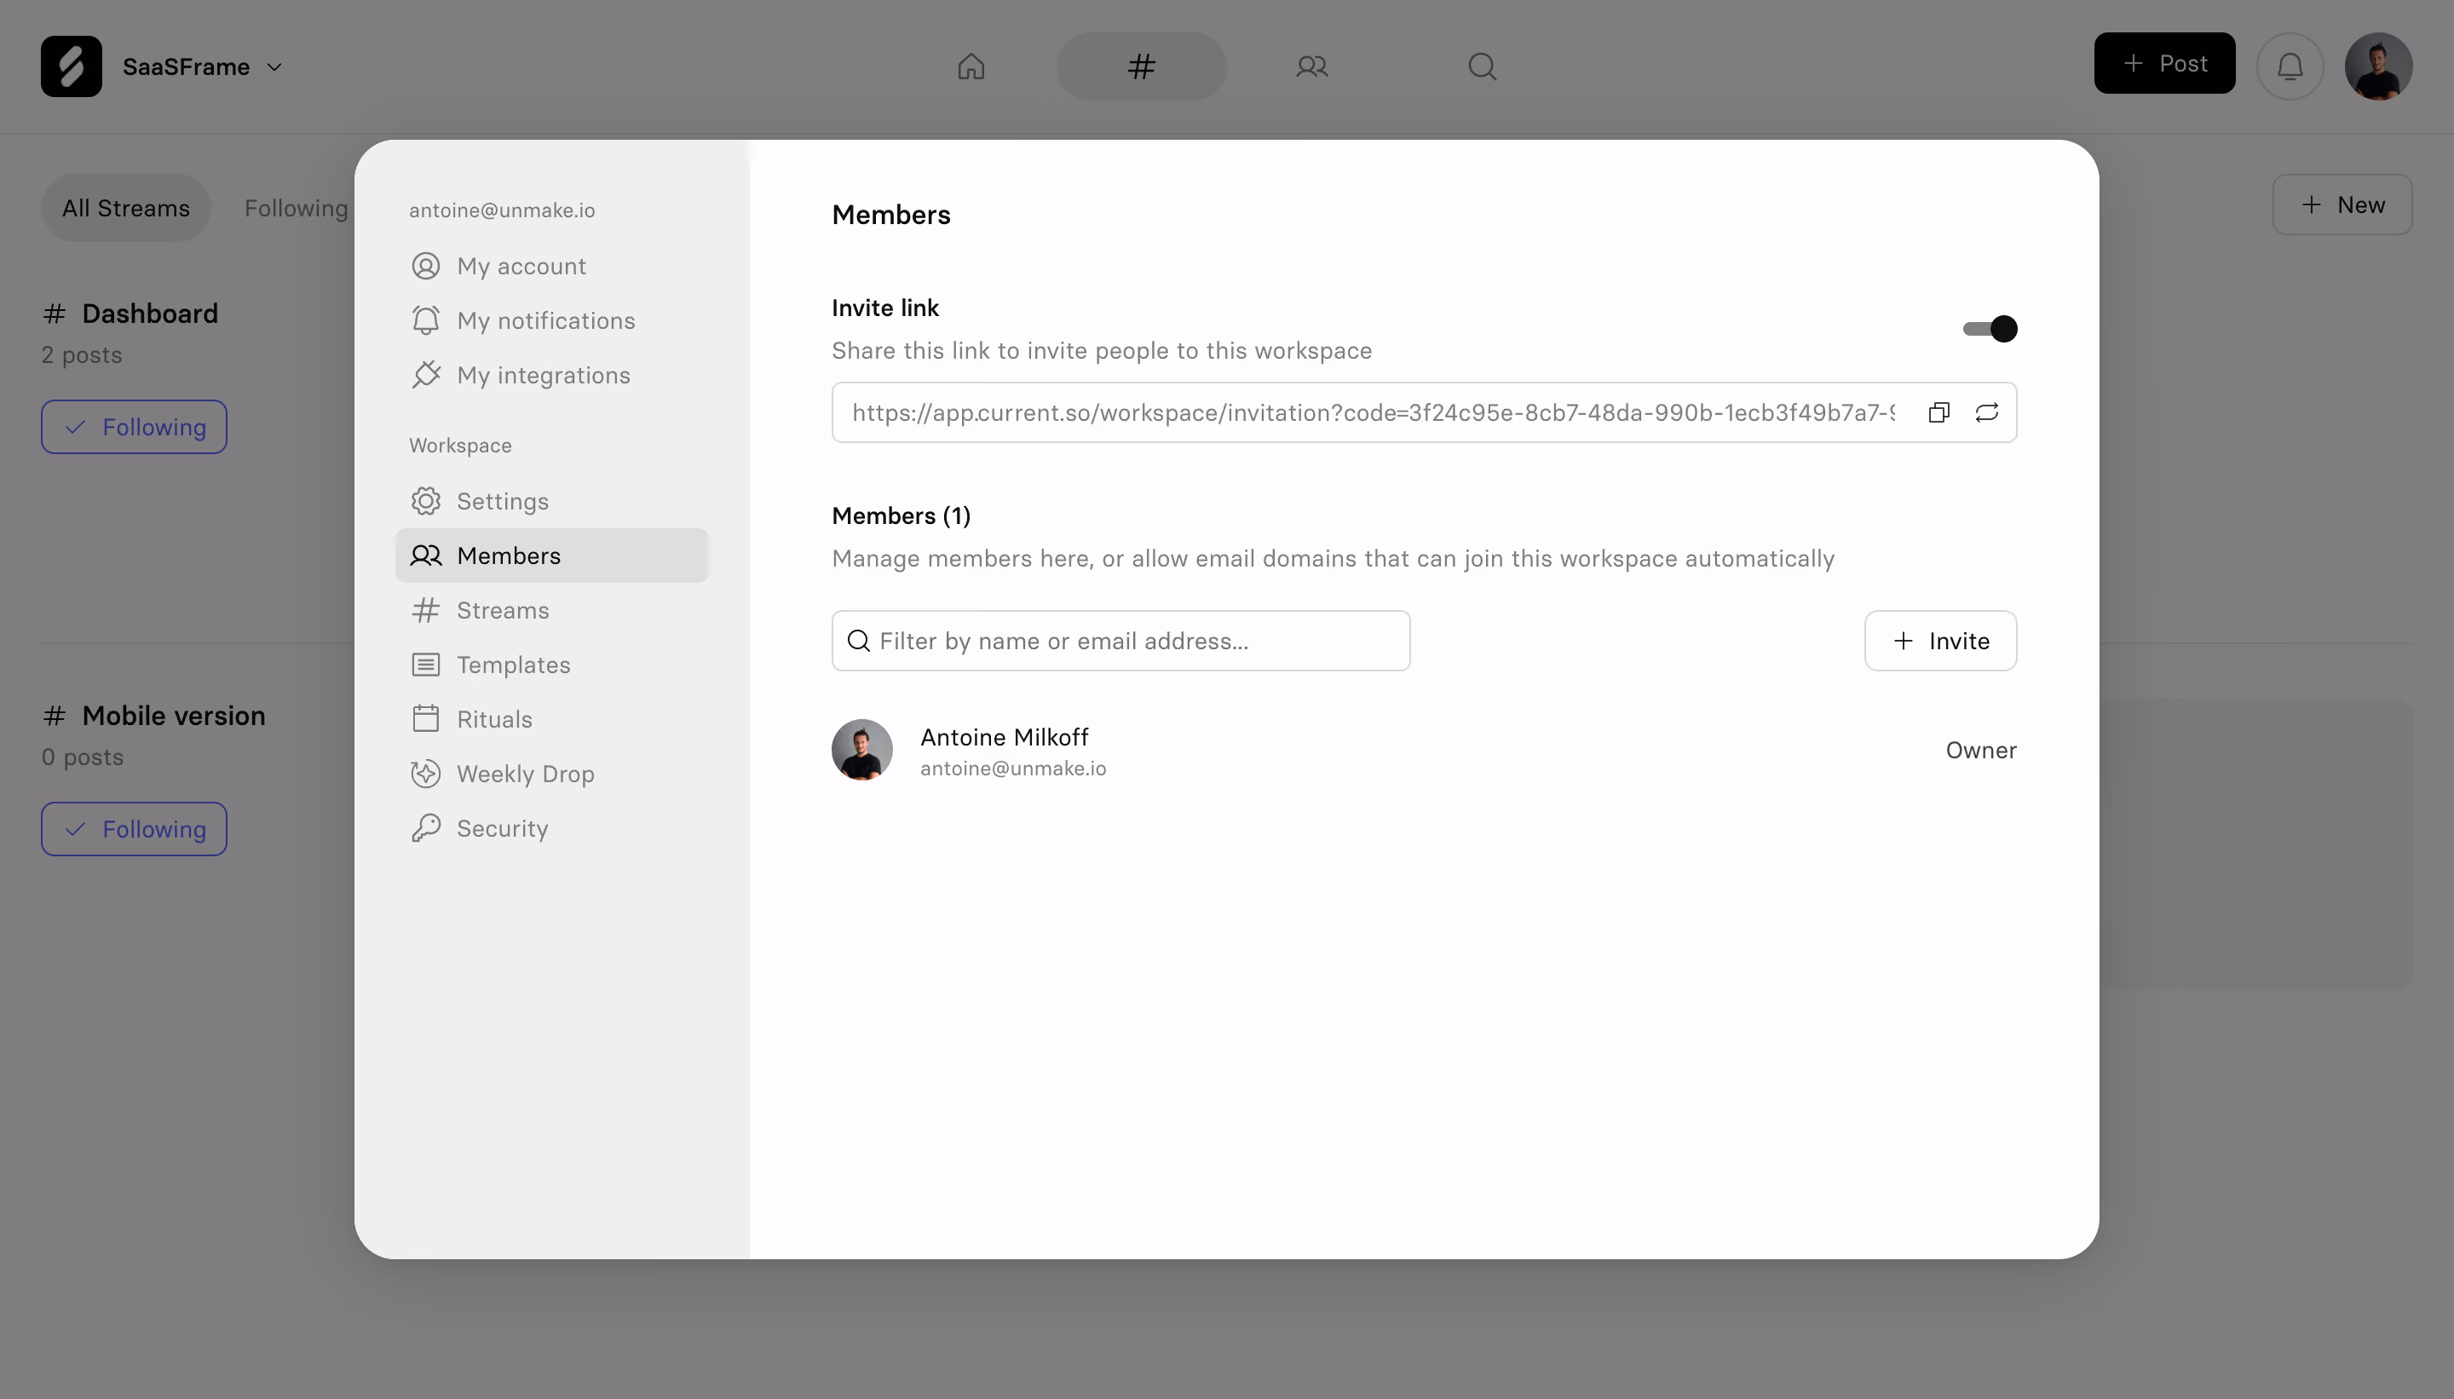This screenshot has width=2454, height=1399.
Task: Unfollow the Dashboard stream
Action: click(134, 427)
